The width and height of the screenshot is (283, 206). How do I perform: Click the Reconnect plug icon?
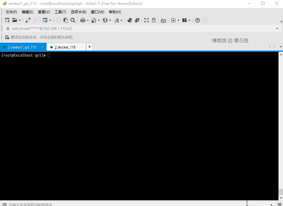[28, 20]
